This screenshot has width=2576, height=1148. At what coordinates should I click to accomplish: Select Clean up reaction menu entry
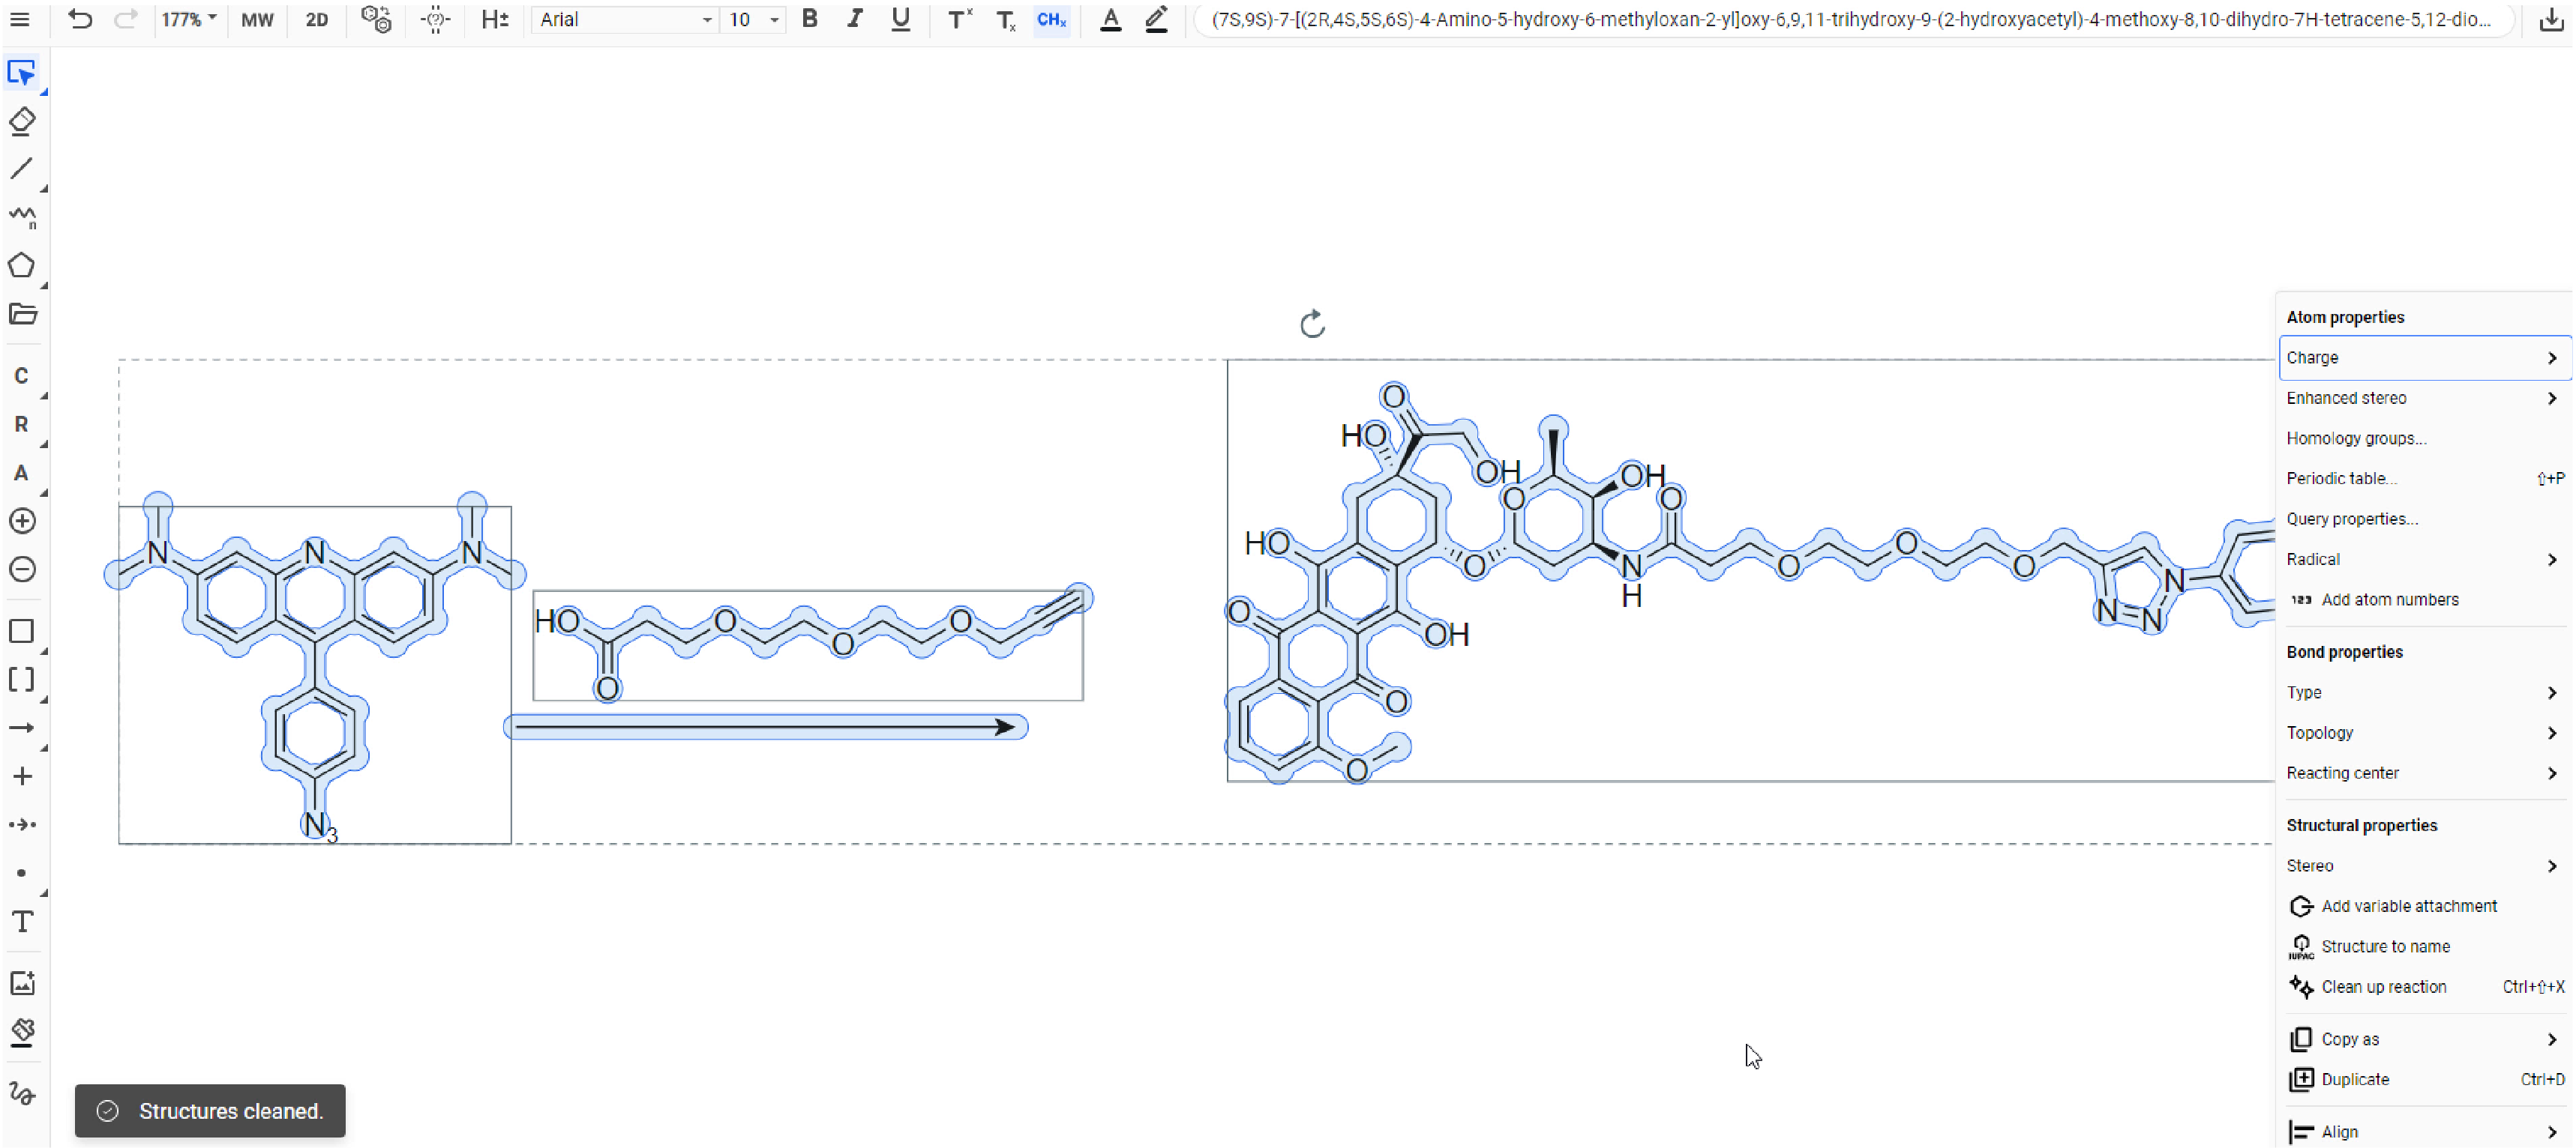pos(2383,987)
